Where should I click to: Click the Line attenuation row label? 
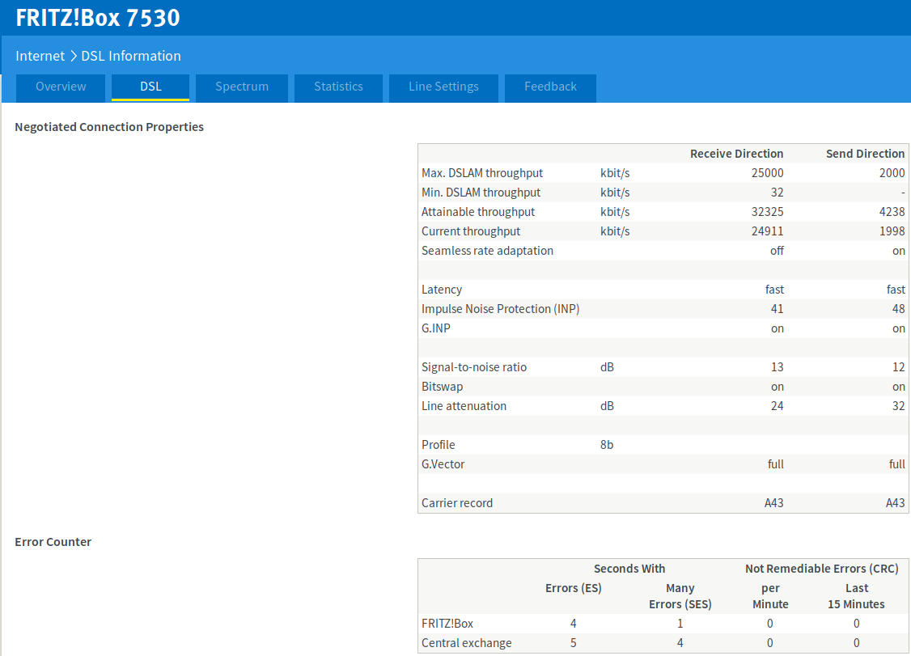click(x=464, y=406)
